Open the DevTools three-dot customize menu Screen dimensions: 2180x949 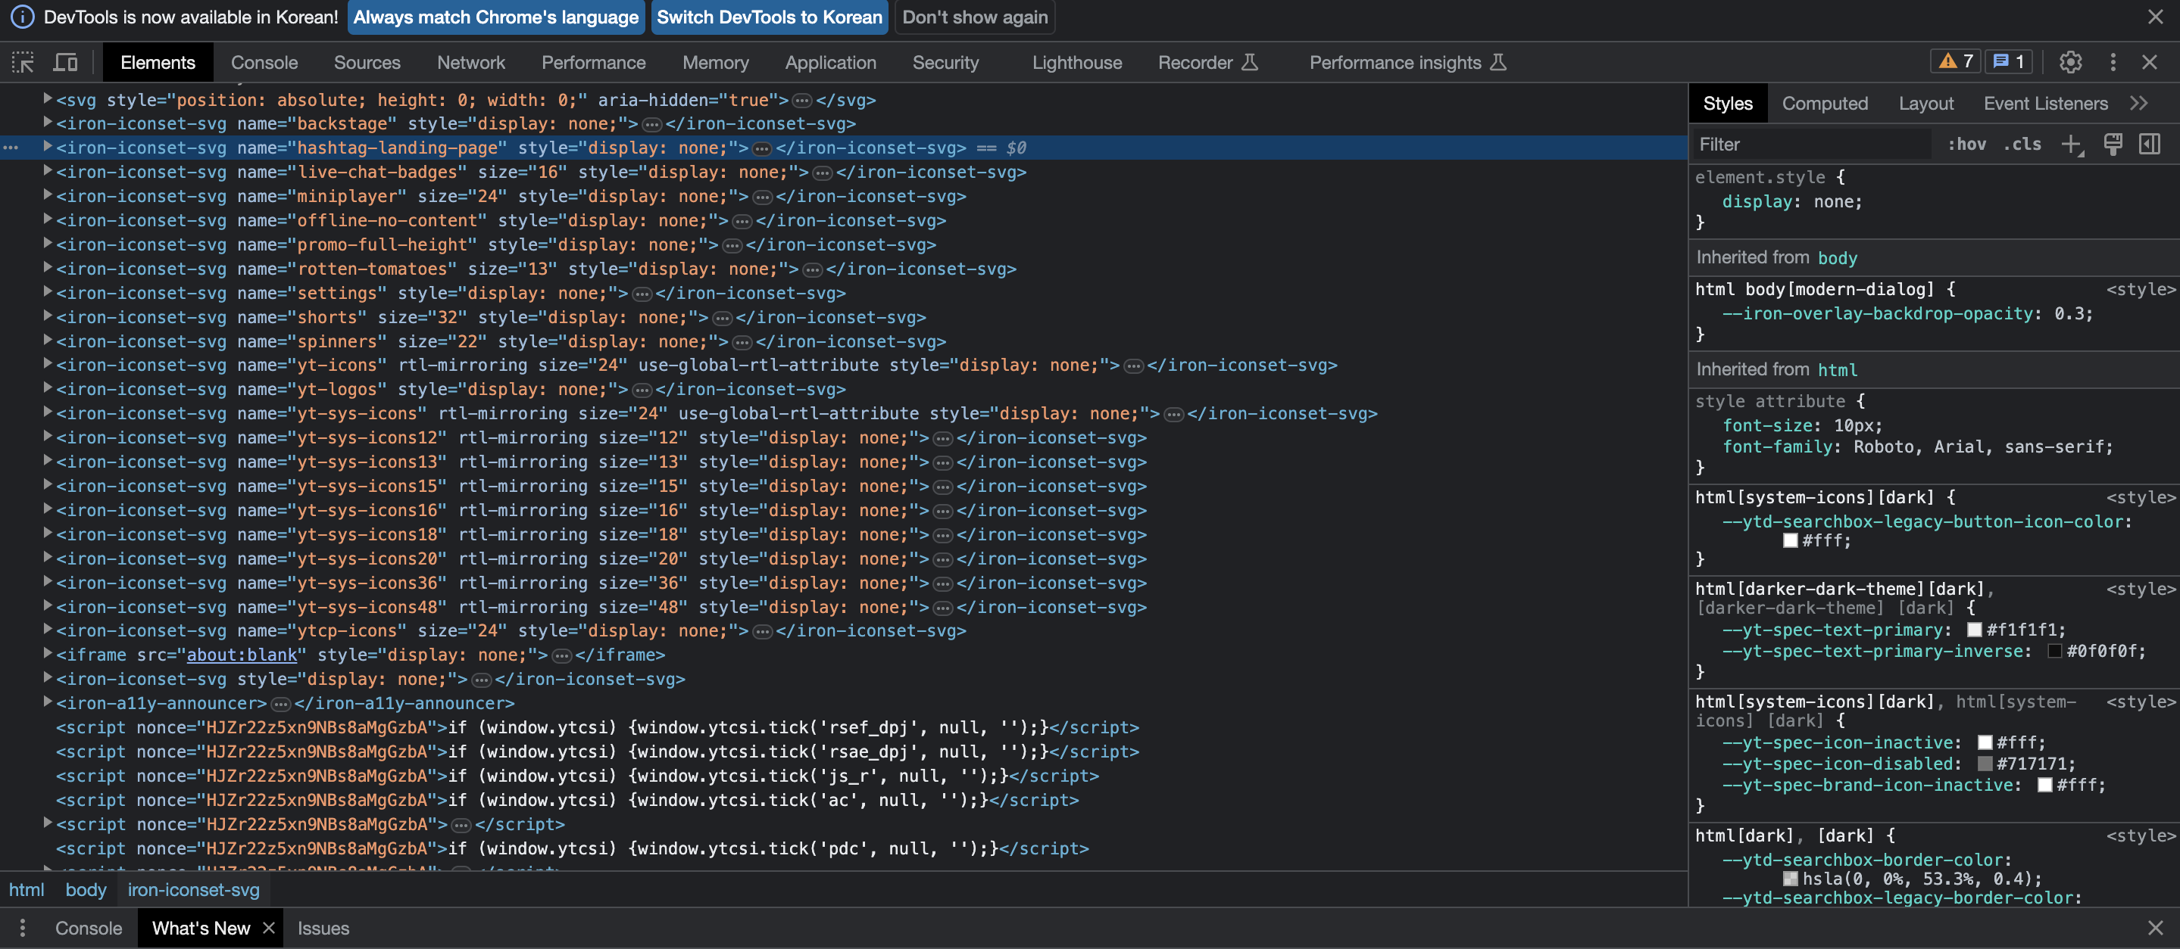[x=2113, y=62]
